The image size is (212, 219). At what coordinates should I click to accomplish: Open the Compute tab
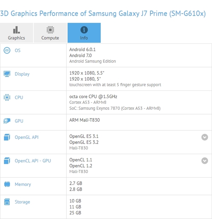pyautogui.click(x=50, y=33)
